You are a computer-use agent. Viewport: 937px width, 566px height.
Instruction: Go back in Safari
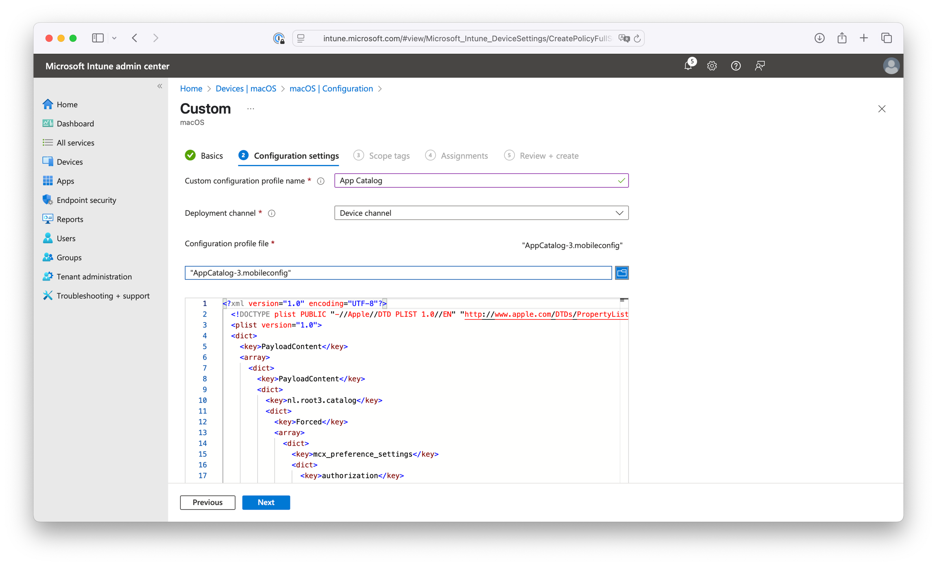point(135,38)
